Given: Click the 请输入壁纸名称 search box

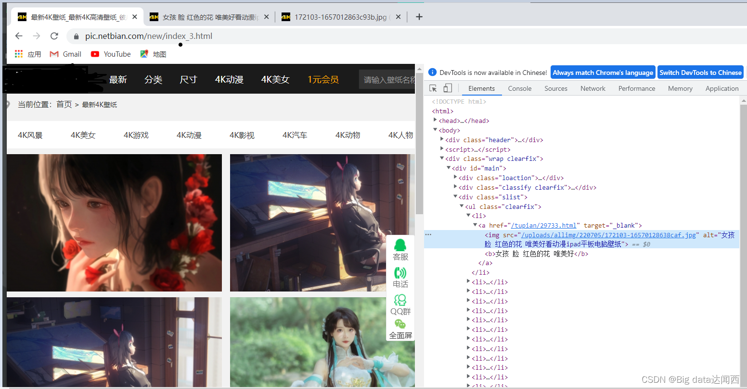Looking at the screenshot, I should [387, 80].
